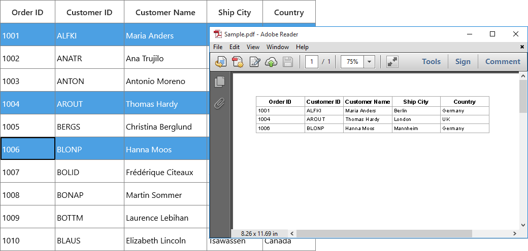Image resolution: width=528 pixels, height=251 pixels.
Task: Select grid cell Elizabeth Lincoln
Action: (166, 240)
